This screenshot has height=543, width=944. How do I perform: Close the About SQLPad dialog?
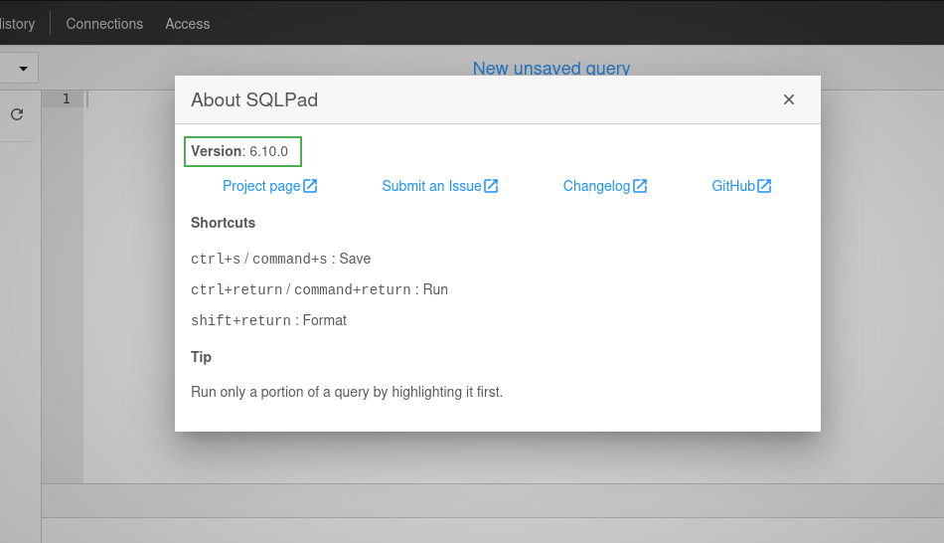(x=789, y=99)
